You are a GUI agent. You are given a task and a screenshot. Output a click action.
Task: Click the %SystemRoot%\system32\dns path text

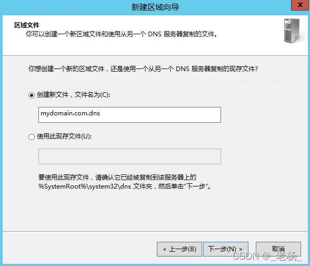click(85, 186)
